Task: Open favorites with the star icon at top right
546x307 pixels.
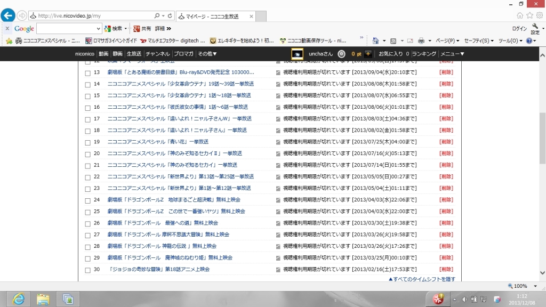Action: [x=529, y=15]
